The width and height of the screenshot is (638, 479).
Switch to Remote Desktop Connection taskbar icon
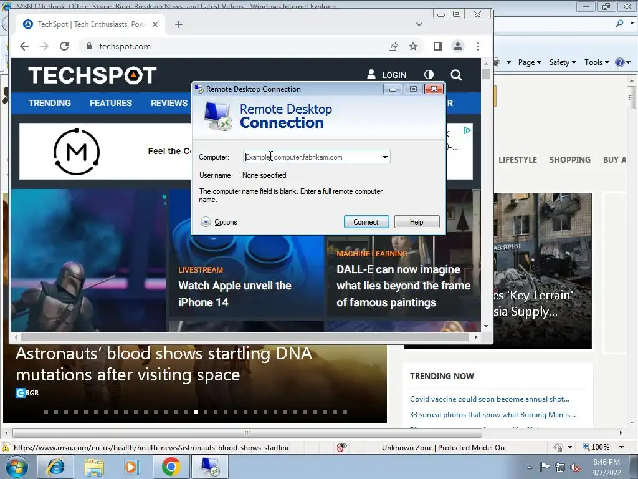[210, 467]
